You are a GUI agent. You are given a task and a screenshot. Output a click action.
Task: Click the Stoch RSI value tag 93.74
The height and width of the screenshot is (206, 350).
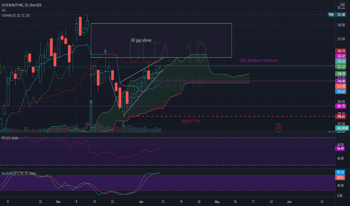(340, 172)
